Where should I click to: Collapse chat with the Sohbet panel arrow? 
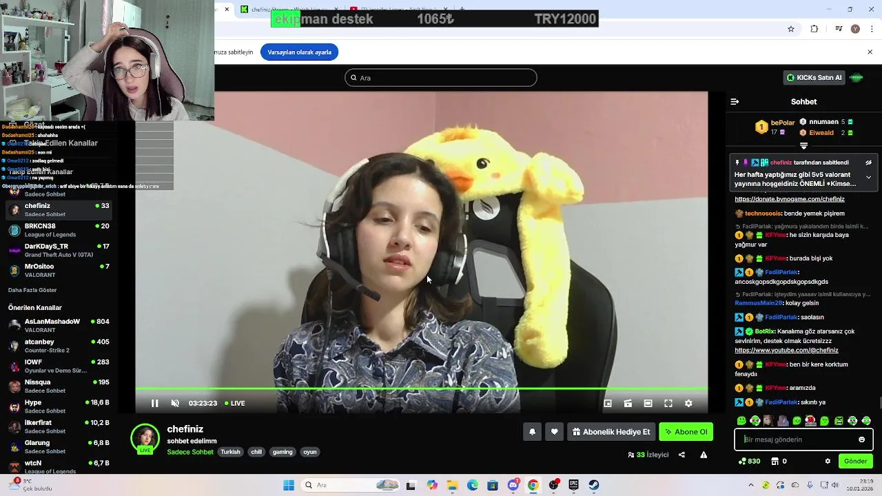735,102
